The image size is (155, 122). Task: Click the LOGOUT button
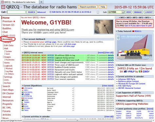pos(149,12)
